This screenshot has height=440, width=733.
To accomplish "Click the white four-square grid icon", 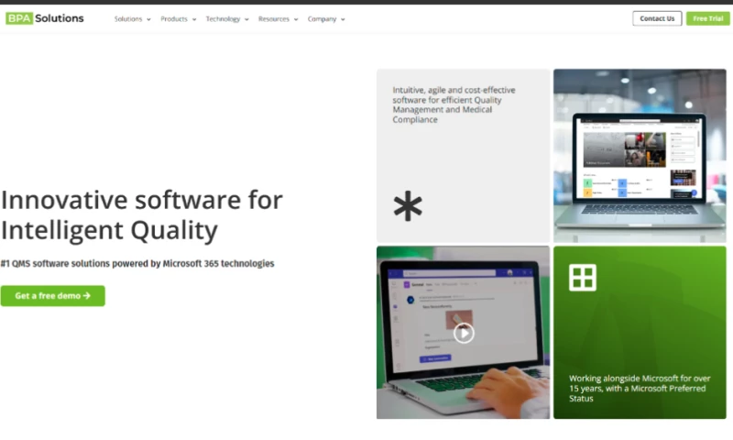I will click(583, 277).
